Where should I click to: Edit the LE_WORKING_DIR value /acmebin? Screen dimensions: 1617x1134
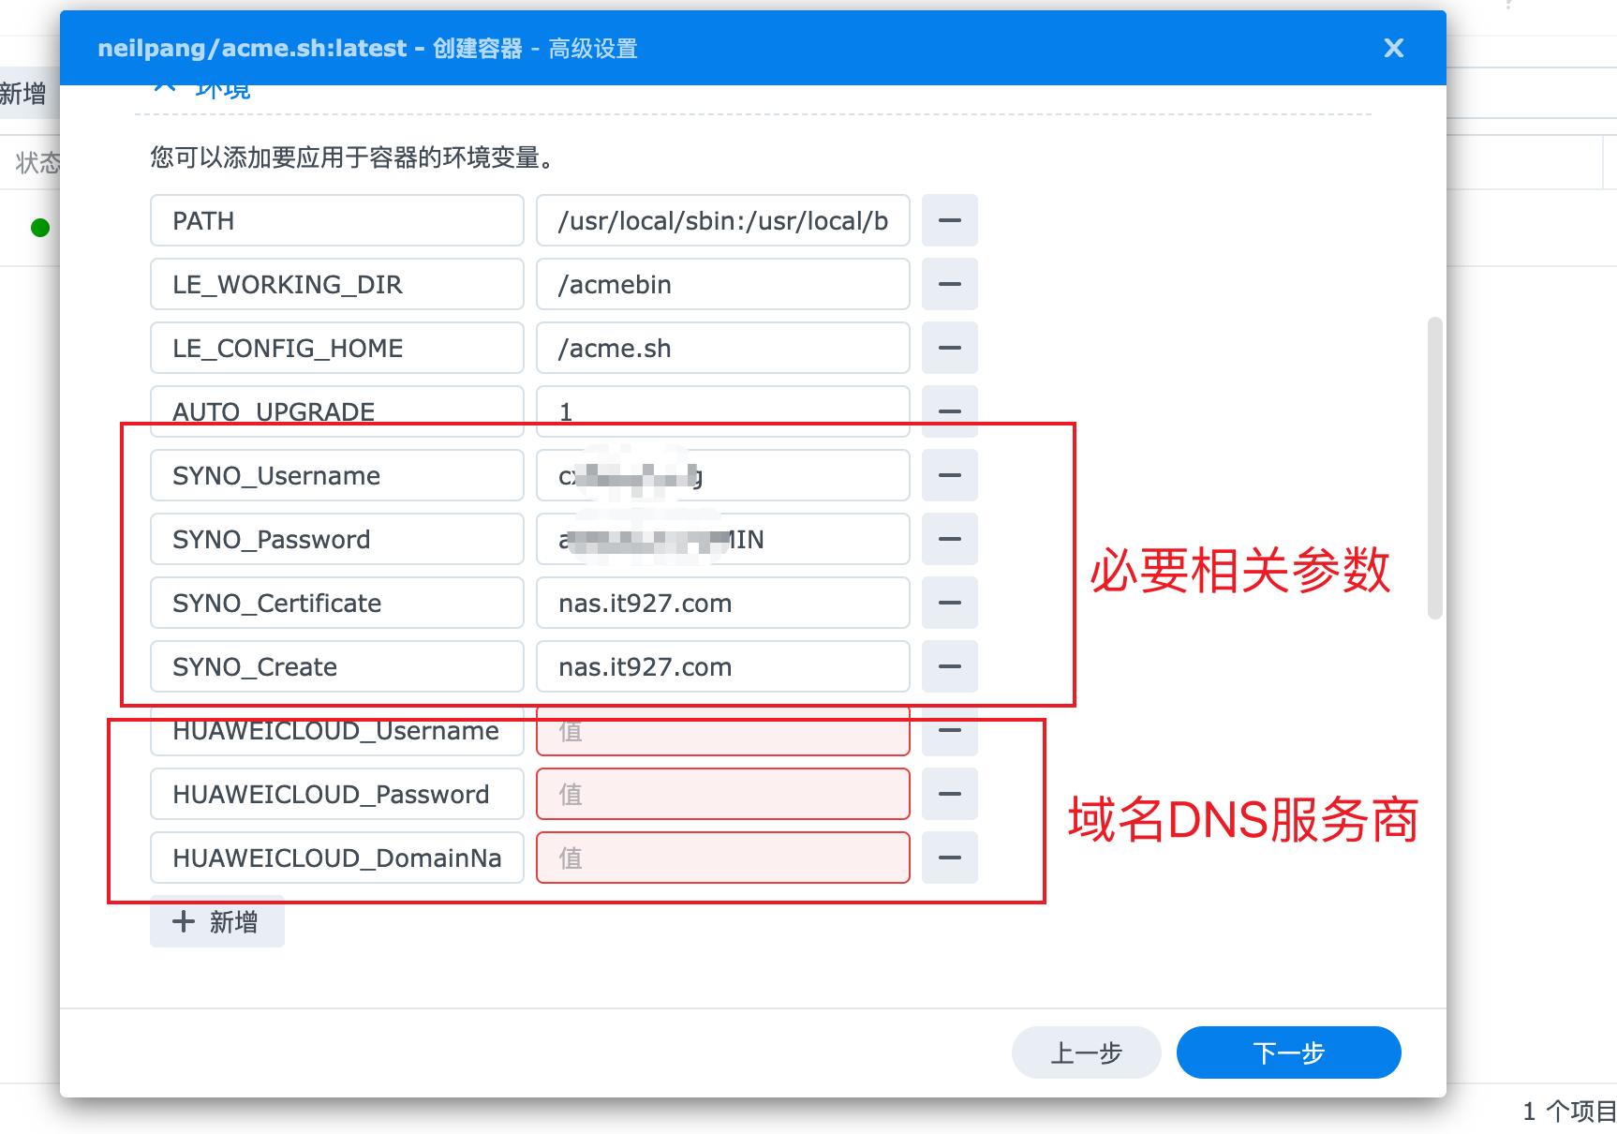722,284
